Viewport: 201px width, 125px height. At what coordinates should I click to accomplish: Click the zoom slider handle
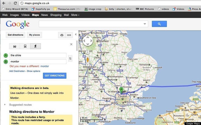pos(88,88)
